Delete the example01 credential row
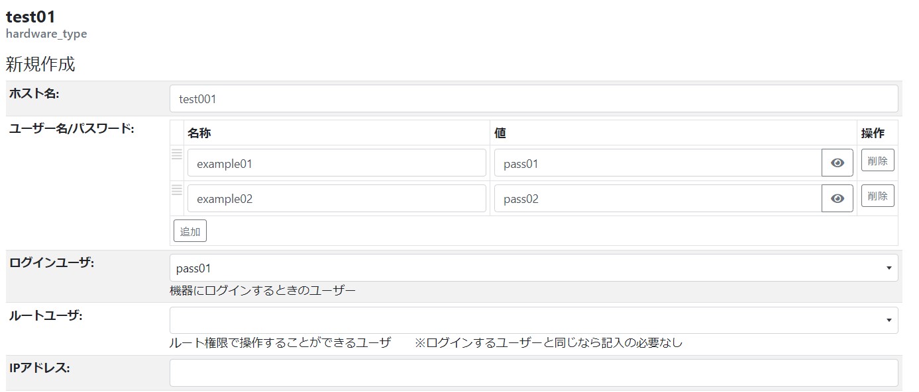This screenshot has height=392, width=919. coord(877,160)
